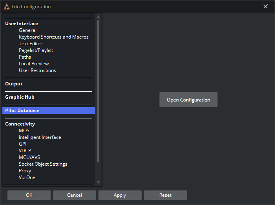This screenshot has width=275, height=205.
Task: Select the Output category
Action: [x=14, y=84]
